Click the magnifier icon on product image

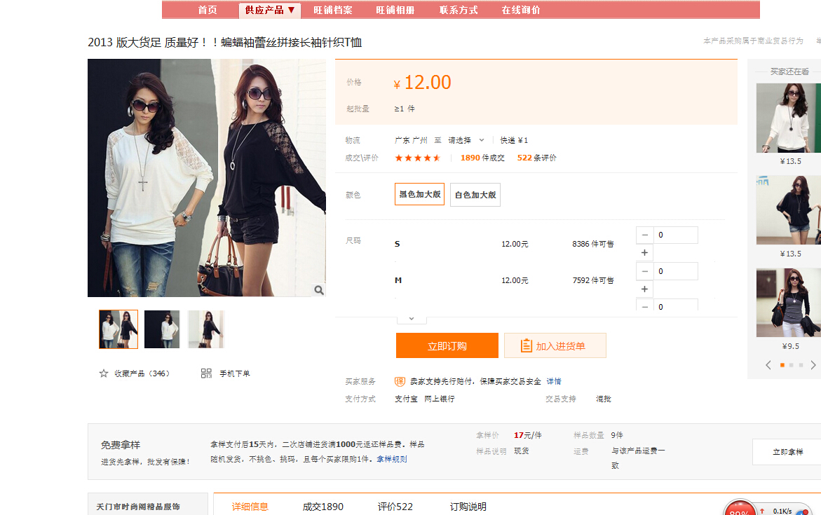coord(318,290)
